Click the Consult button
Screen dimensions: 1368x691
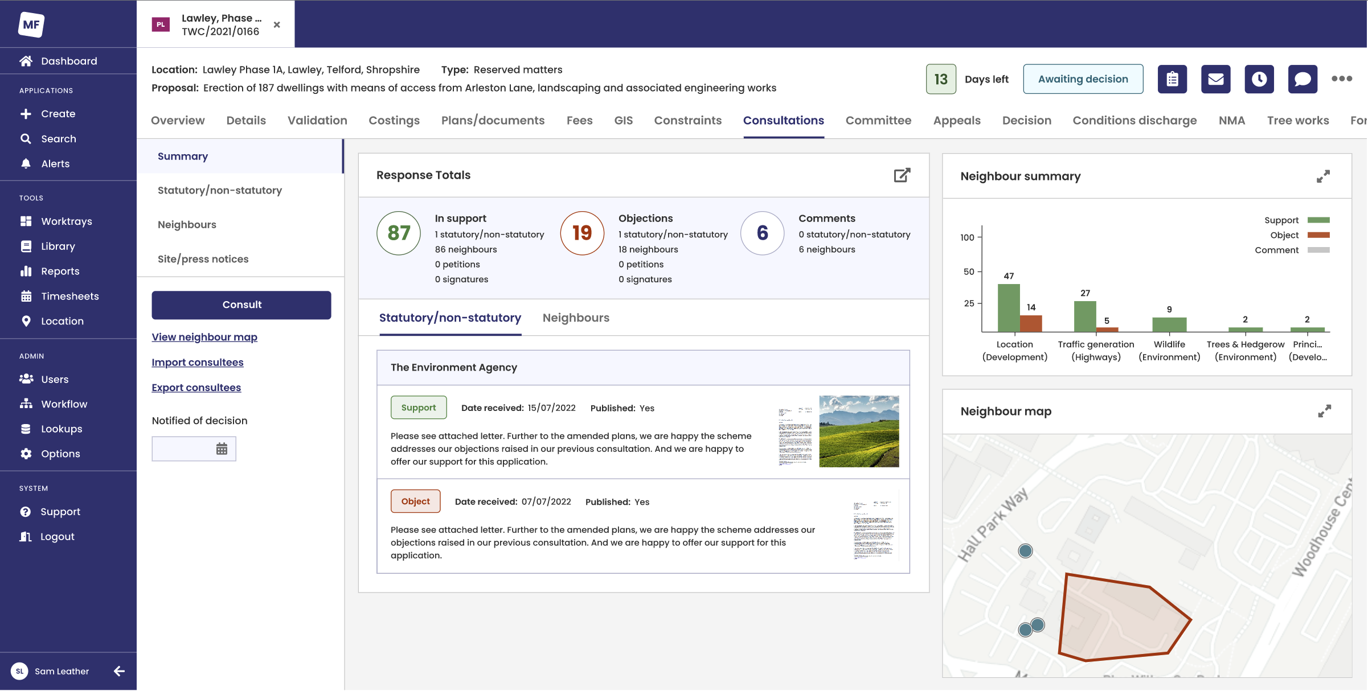[x=241, y=305]
